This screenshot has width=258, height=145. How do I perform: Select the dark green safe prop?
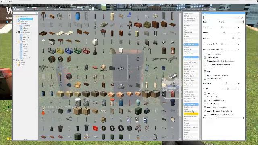(x=138, y=111)
